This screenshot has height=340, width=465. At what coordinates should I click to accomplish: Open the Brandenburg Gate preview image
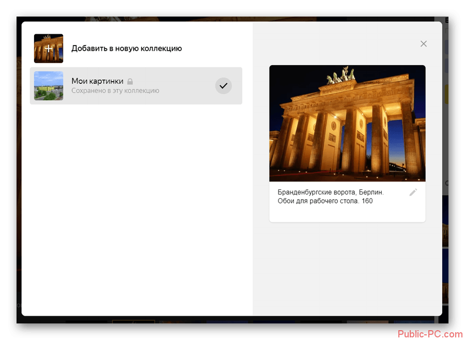347,123
